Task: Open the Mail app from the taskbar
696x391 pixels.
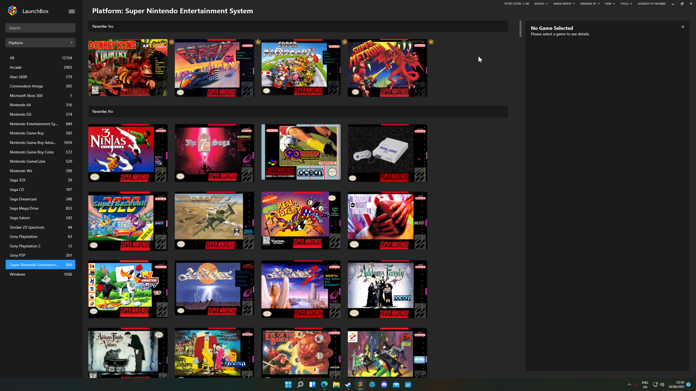Action: [396, 384]
